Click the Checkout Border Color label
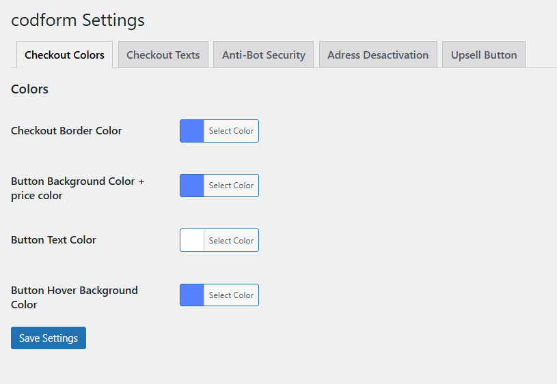557x384 pixels. (66, 131)
